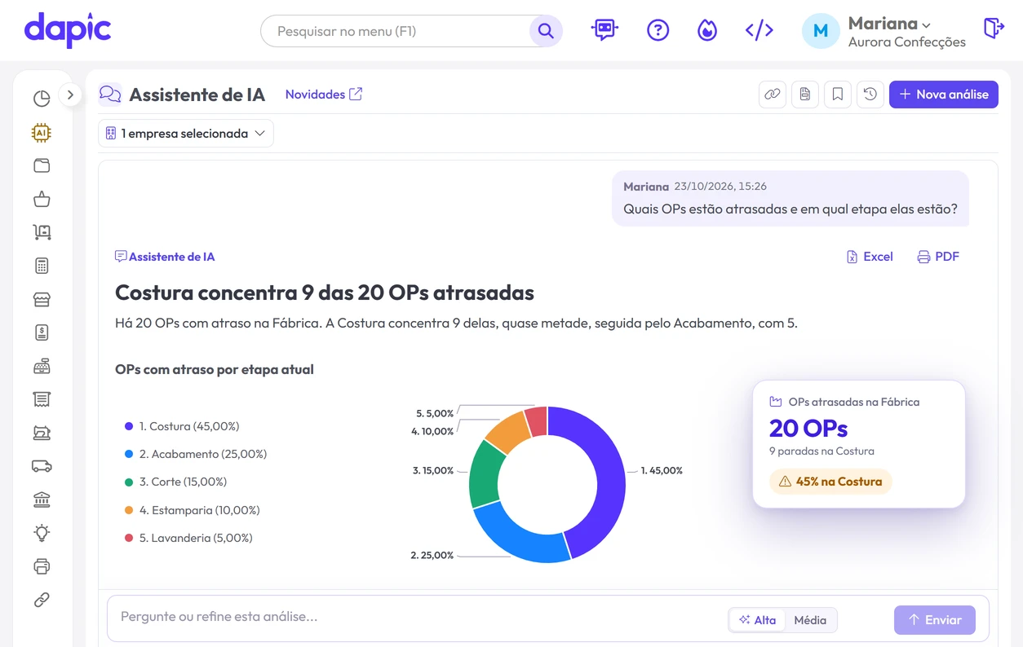This screenshot has height=647, width=1023.
Task: Start a Nova análise
Action: tap(944, 95)
